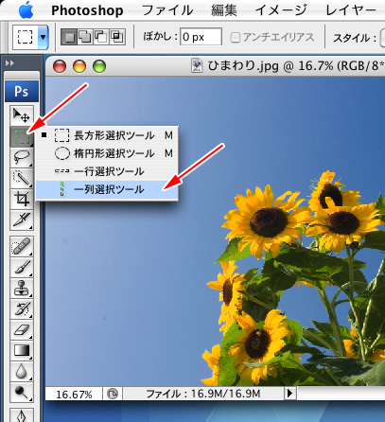
Task: Click the ぼかし feather input field
Action: point(201,37)
